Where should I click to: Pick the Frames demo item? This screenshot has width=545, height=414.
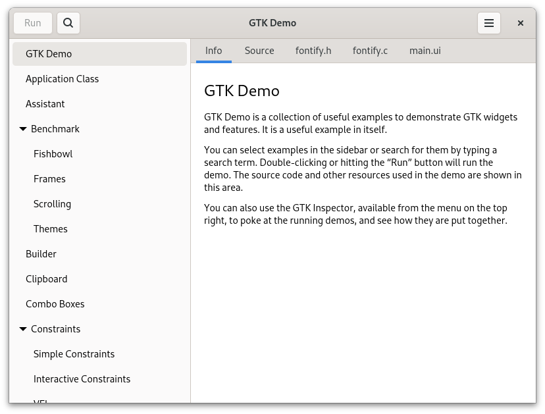tap(49, 179)
